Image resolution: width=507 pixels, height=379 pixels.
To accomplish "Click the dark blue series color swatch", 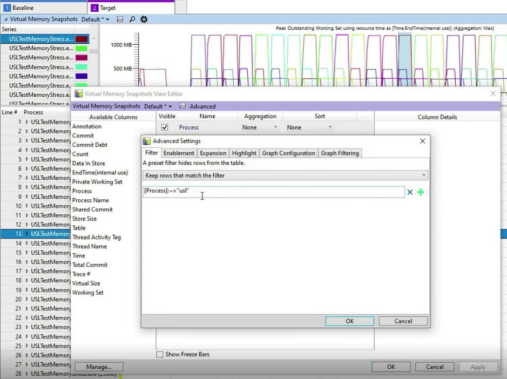I will tap(82, 76).
